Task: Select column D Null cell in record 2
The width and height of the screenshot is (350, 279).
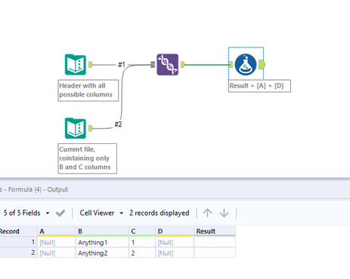Action: (x=175, y=253)
